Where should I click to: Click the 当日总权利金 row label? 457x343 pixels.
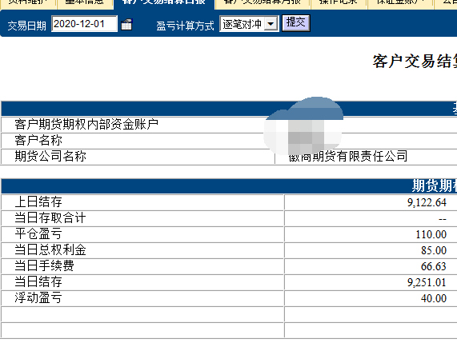click(50, 249)
